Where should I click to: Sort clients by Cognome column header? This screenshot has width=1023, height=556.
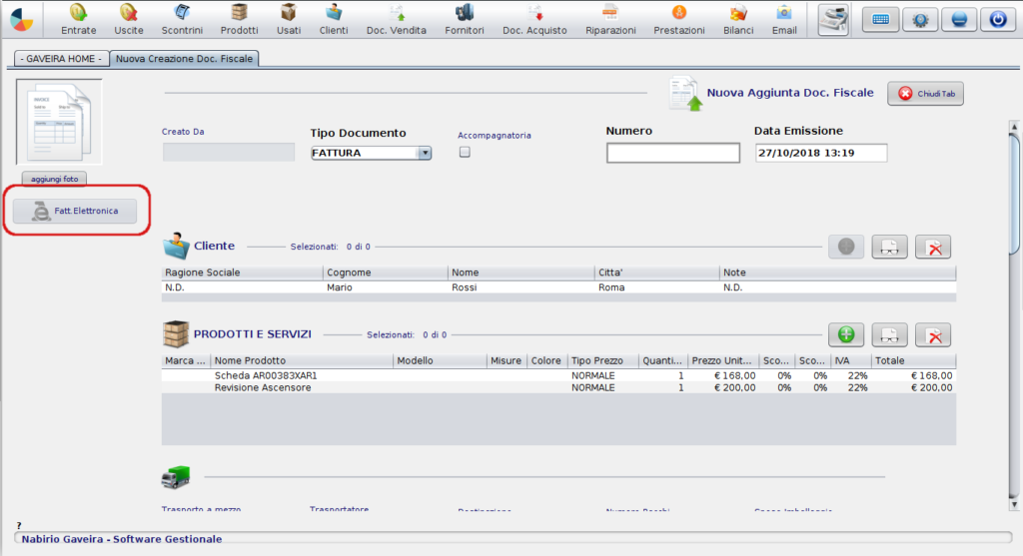click(x=385, y=273)
